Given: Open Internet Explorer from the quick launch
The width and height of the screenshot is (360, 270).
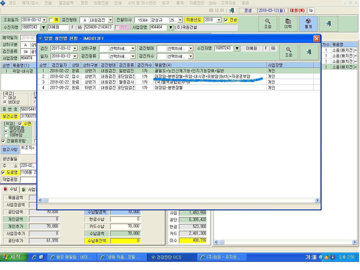Looking at the screenshot, I should (34, 257).
